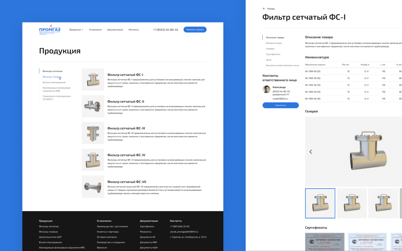Click the previous arrow in the product gallery
402x251 pixels.
pyautogui.click(x=311, y=152)
